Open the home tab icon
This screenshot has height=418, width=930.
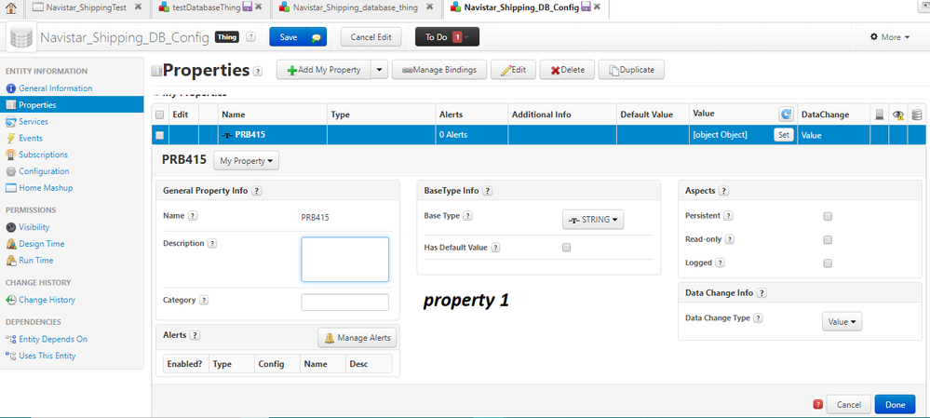[10, 8]
